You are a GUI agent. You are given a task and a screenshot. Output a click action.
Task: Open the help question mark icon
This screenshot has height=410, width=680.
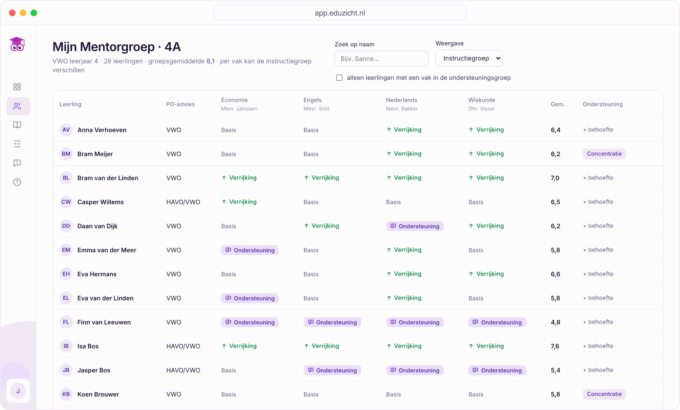point(17,182)
